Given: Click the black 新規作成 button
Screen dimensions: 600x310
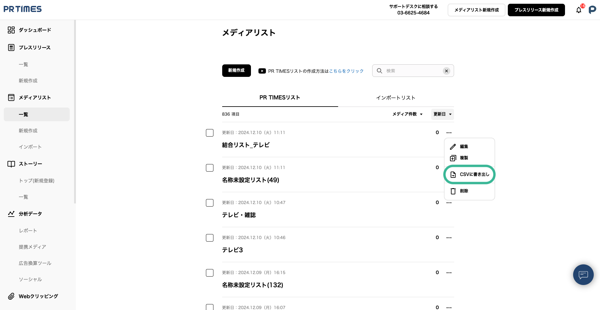Looking at the screenshot, I should (x=236, y=71).
